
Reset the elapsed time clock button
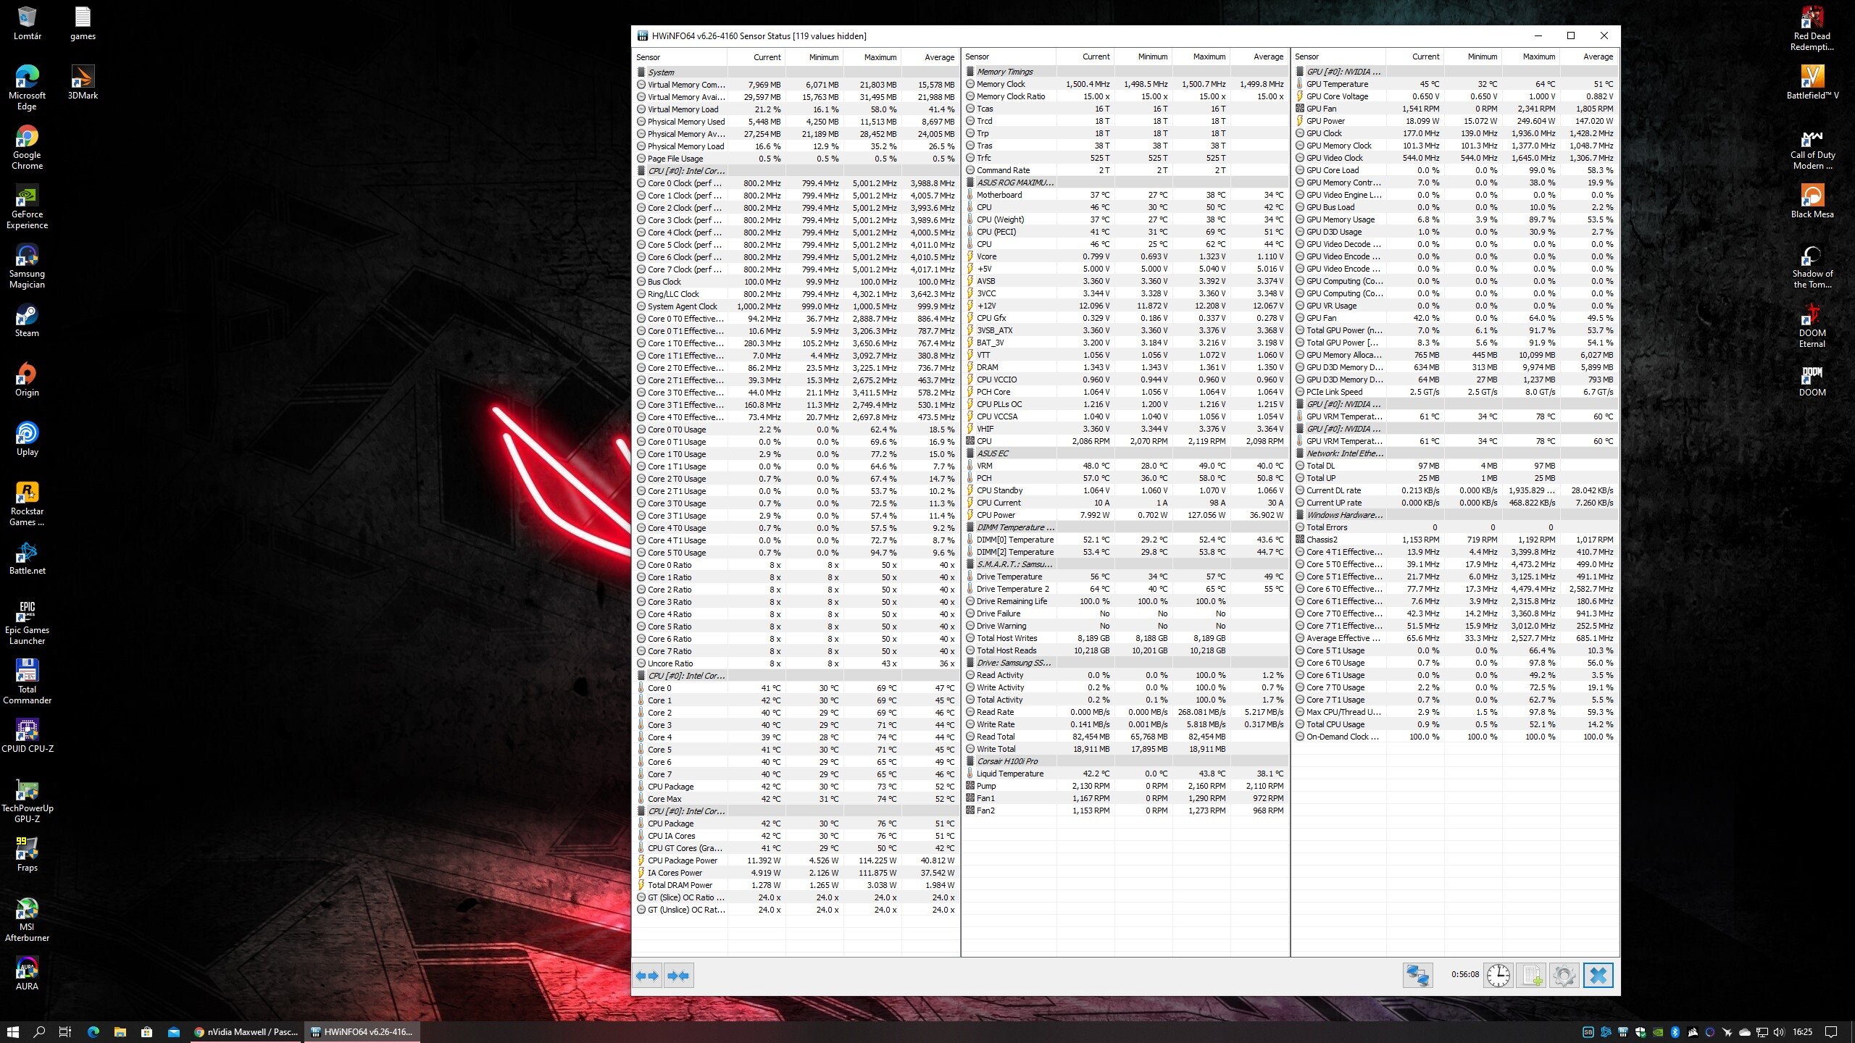tap(1498, 975)
